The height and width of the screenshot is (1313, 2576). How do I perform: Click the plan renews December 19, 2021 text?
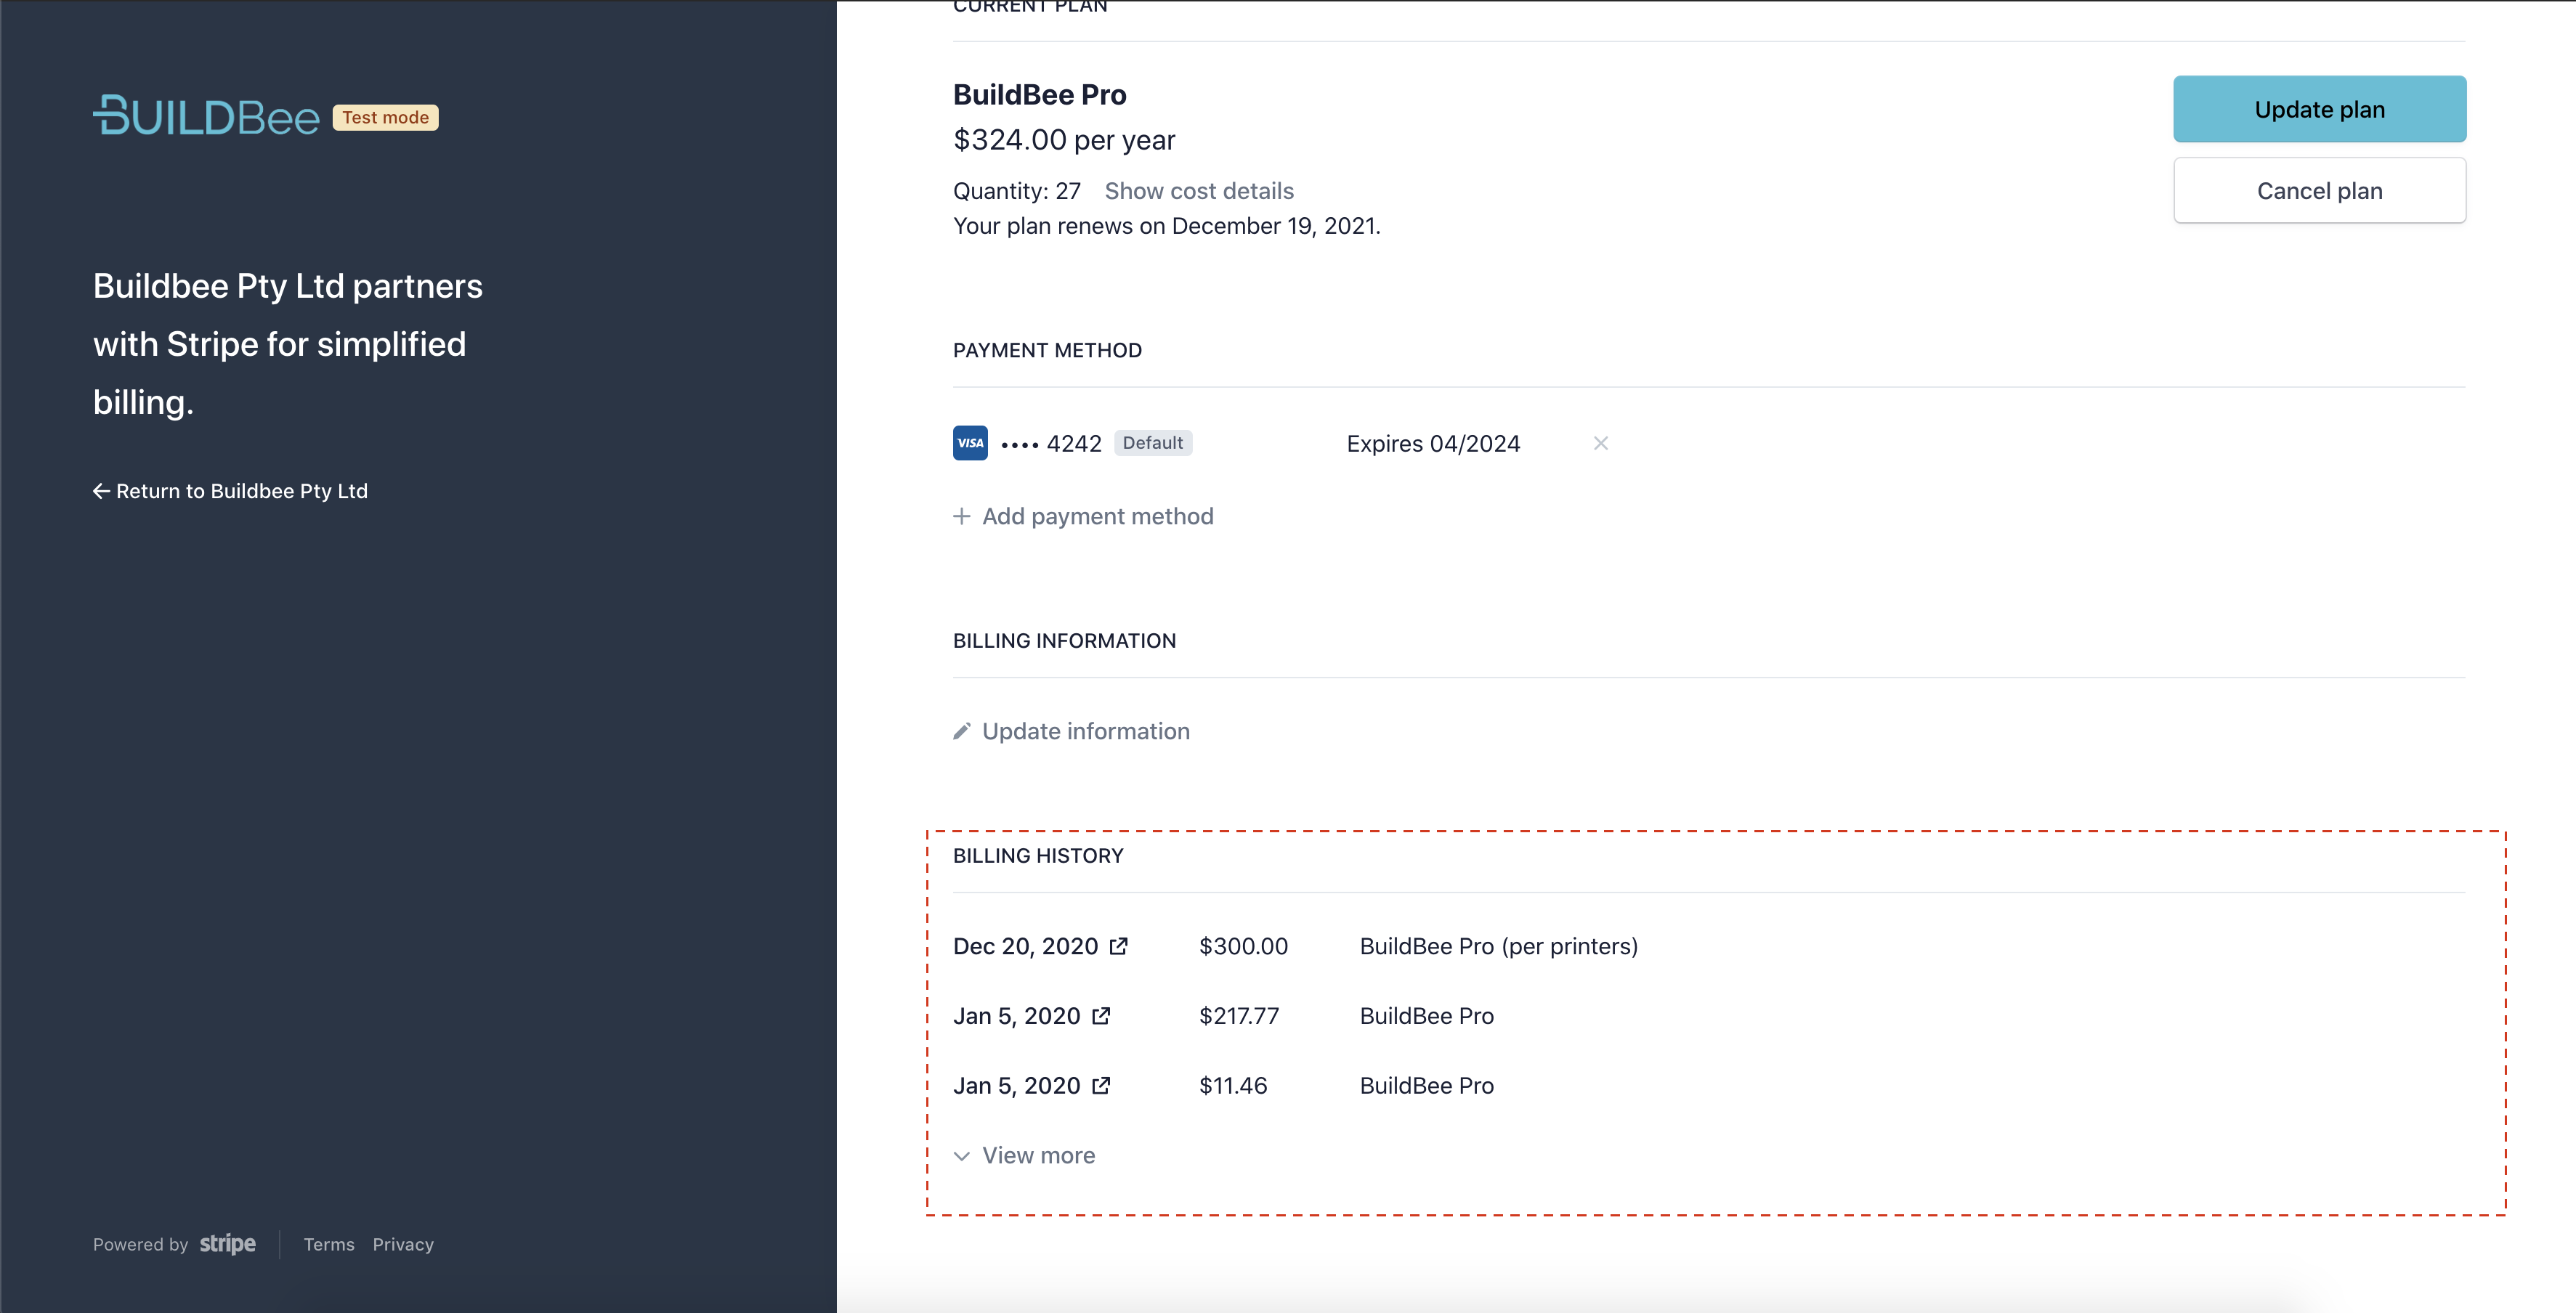(x=1166, y=226)
